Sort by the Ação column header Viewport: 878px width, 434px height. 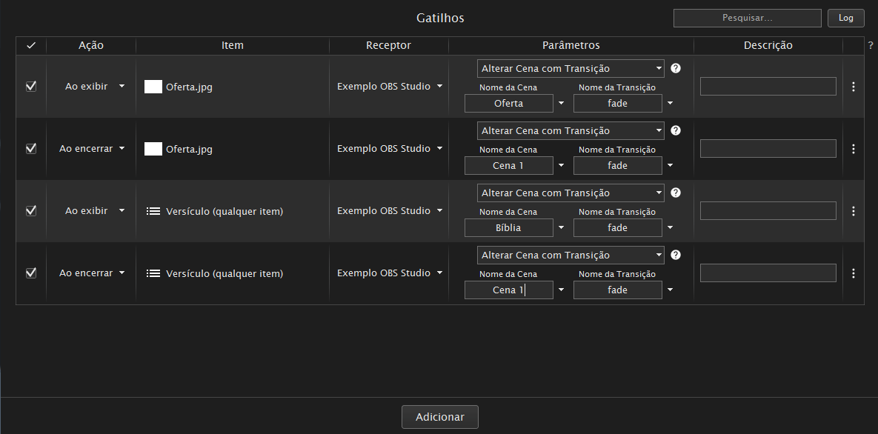pyautogui.click(x=91, y=45)
